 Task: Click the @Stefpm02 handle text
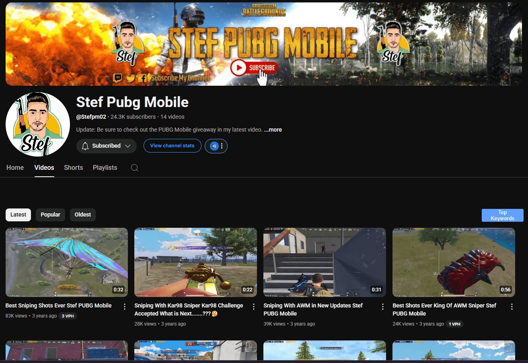click(91, 117)
